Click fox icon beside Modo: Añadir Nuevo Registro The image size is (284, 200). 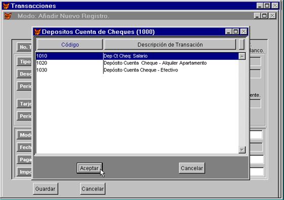point(8,16)
